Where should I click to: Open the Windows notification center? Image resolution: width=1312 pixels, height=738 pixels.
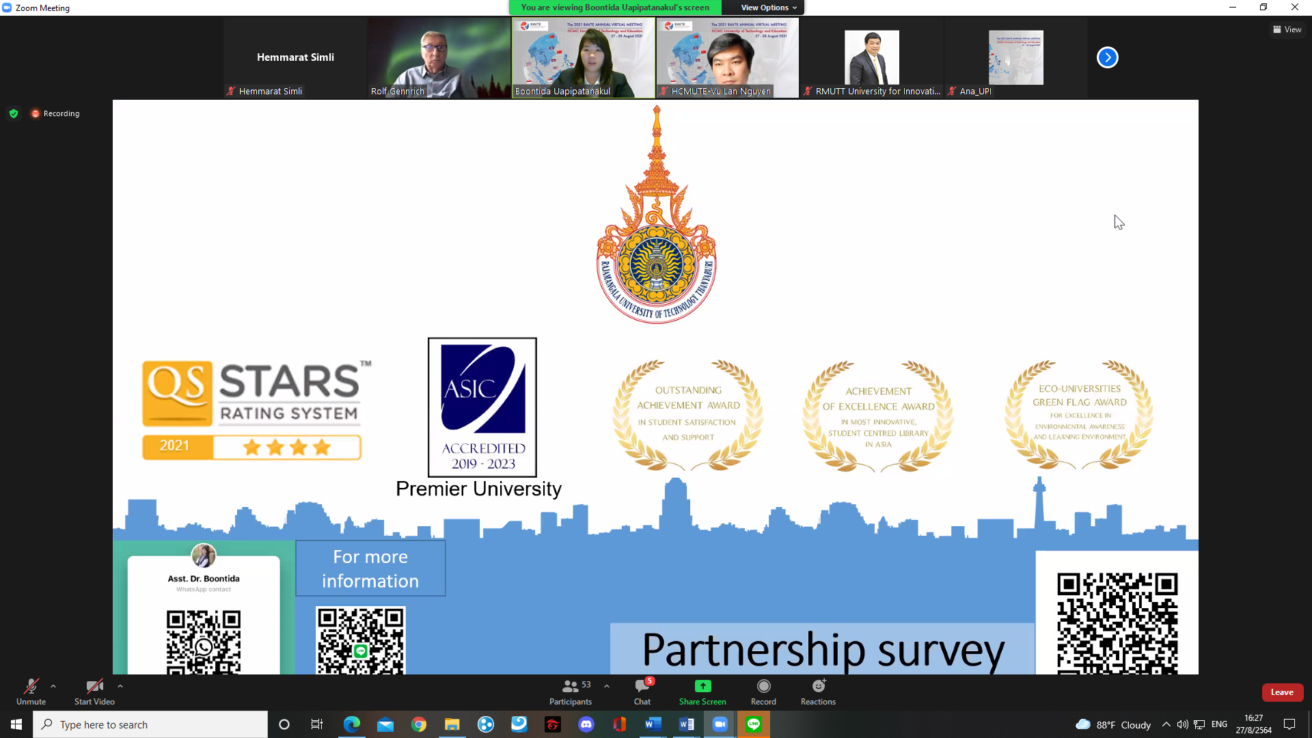click(x=1289, y=724)
